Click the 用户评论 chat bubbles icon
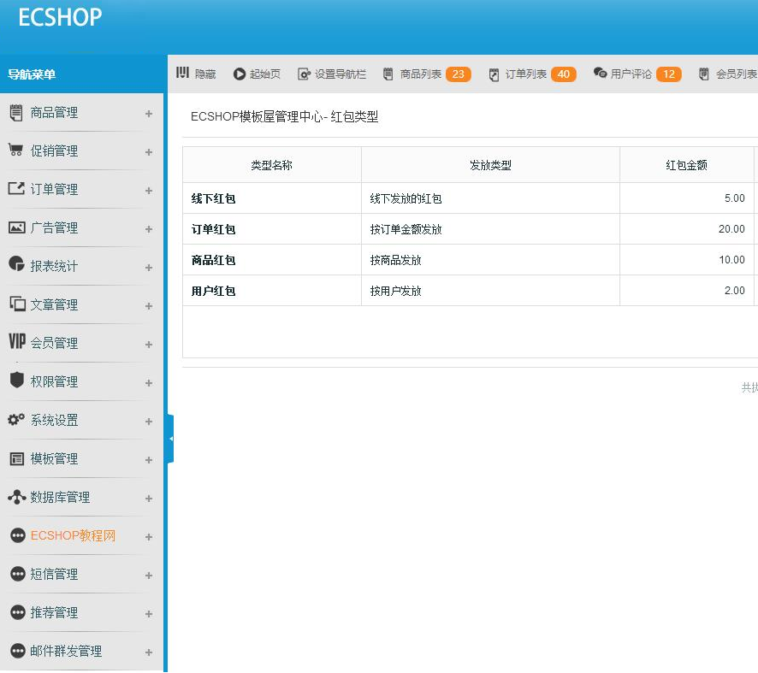Image resolution: width=758 pixels, height=673 pixels. point(600,73)
